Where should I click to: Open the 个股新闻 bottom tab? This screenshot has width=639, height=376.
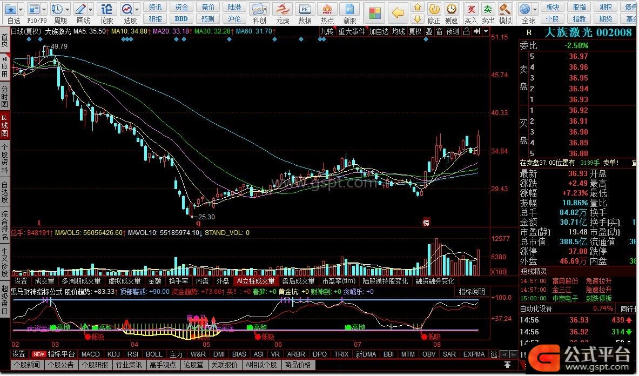[x=27, y=365]
